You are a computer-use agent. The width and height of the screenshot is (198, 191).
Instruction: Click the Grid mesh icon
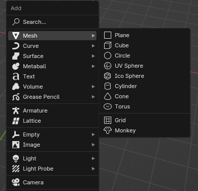(x=108, y=120)
